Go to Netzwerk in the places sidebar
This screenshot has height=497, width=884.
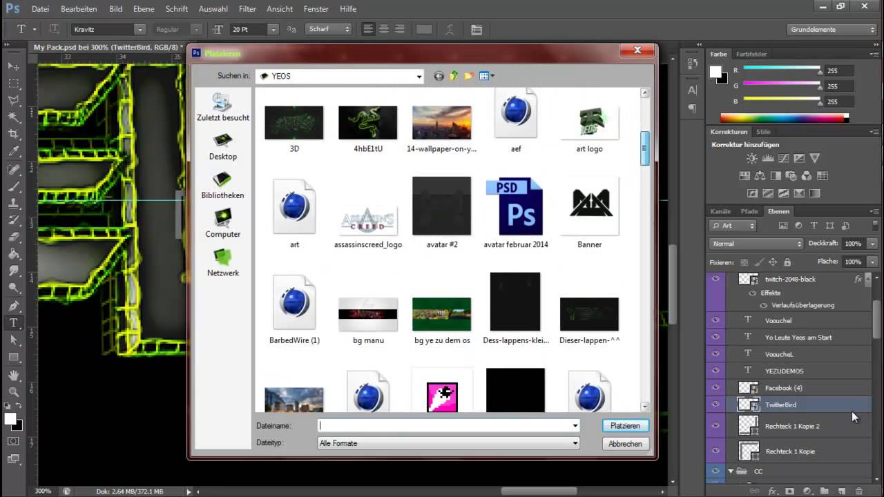[x=222, y=263]
